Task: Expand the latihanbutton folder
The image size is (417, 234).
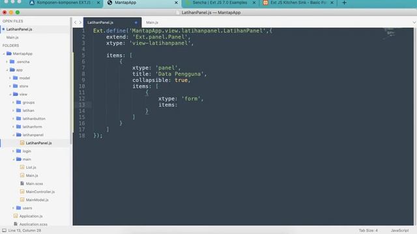Action: coord(13,118)
